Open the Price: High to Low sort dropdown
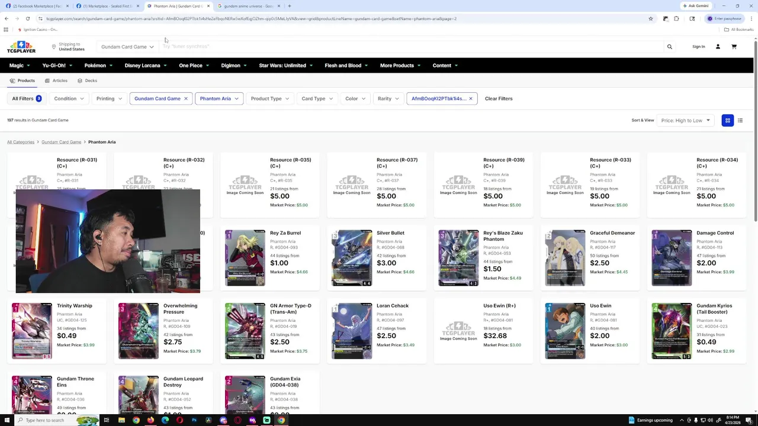The width and height of the screenshot is (758, 426). (x=685, y=121)
